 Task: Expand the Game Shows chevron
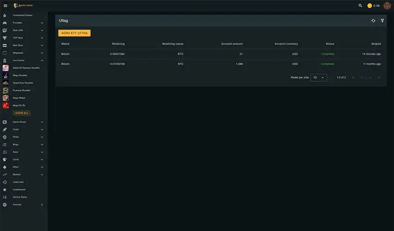42,122
